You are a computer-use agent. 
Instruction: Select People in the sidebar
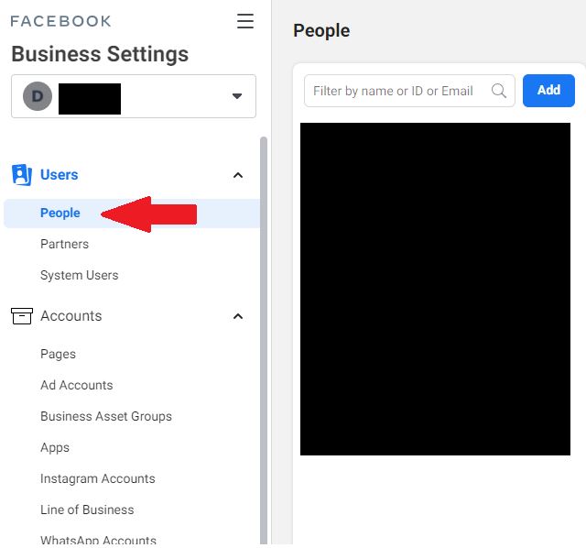coord(132,214)
